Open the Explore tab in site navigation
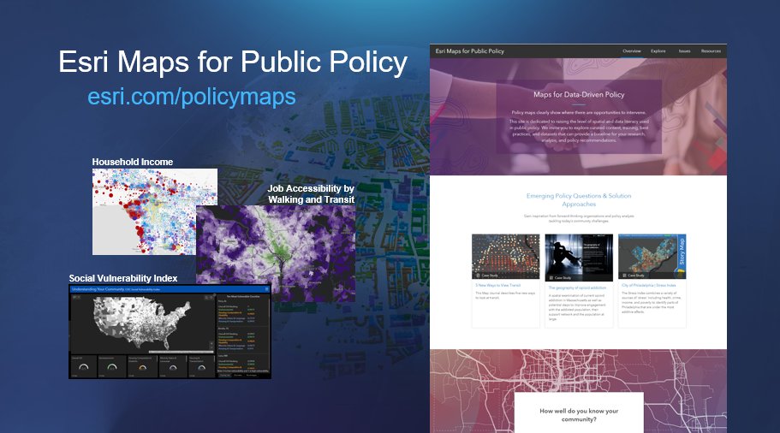Viewport: 780px width, 433px height. [658, 50]
